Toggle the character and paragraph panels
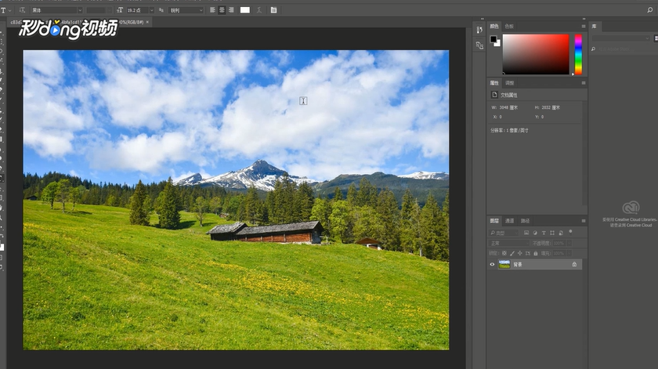Image resolution: width=658 pixels, height=369 pixels. click(273, 10)
